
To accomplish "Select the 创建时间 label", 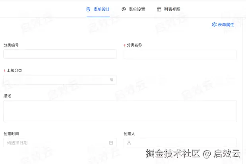I will 11,134.
